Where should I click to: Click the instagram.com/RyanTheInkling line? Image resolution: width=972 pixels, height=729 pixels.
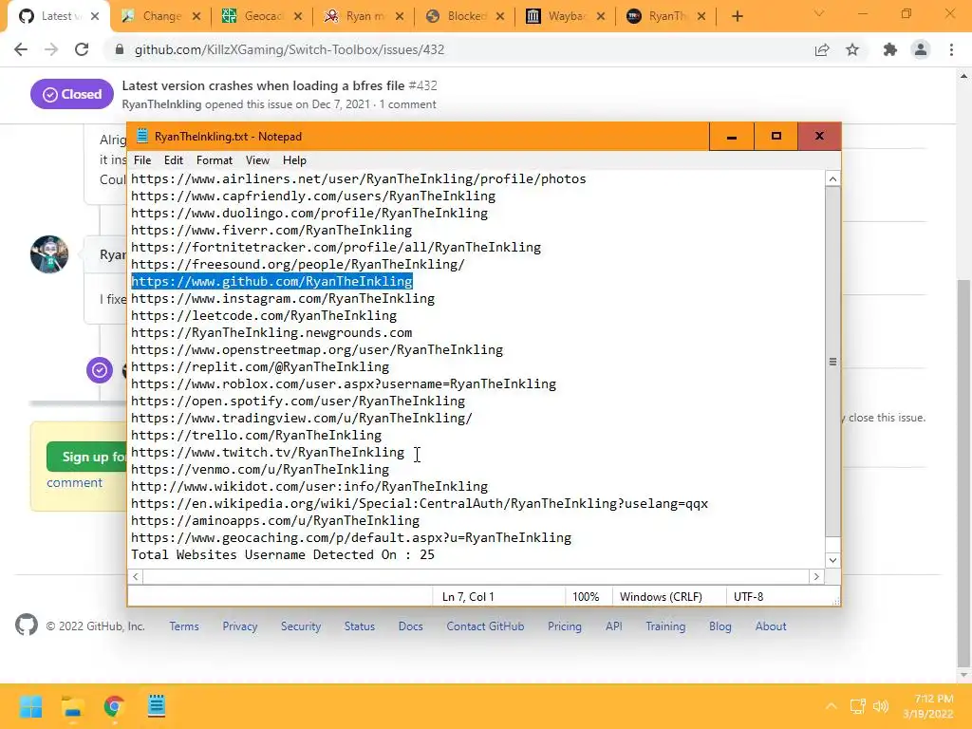click(x=283, y=299)
